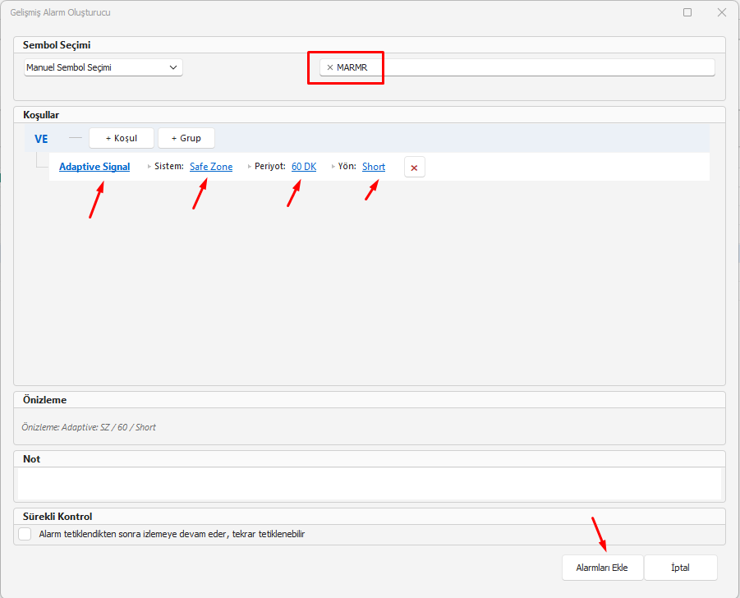The image size is (740, 598).
Task: Click the 'Yön:' label
Action: [347, 166]
